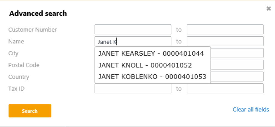The height and width of the screenshot is (127, 275).
Task: Click the Country label
Action: click(19, 77)
